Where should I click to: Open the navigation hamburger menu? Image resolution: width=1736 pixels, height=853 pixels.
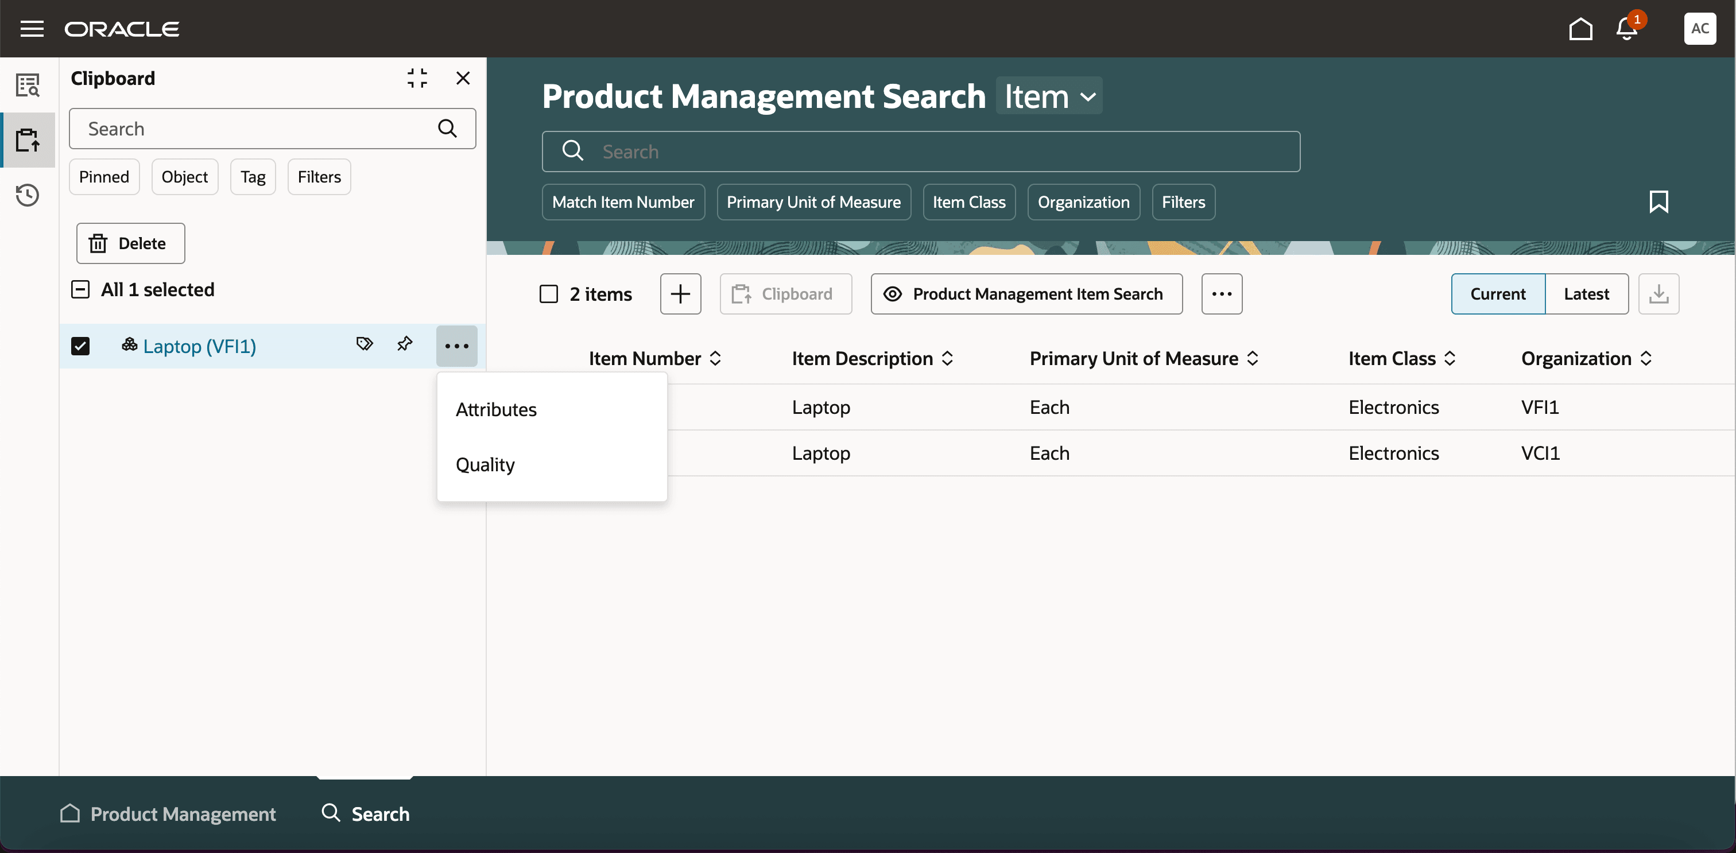tap(32, 28)
